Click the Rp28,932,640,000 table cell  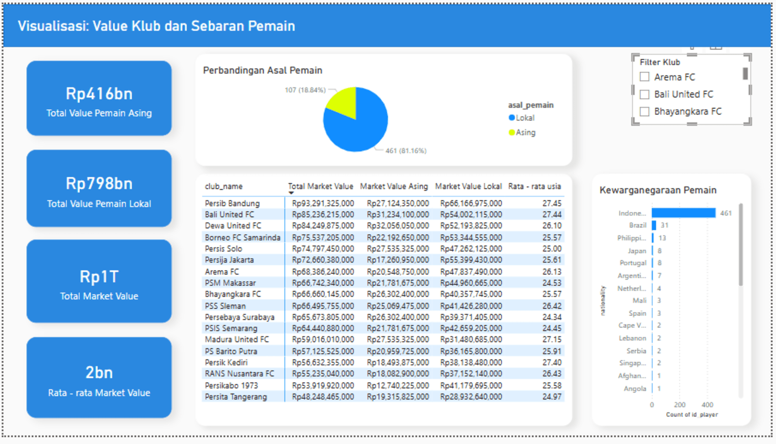pos(471,397)
